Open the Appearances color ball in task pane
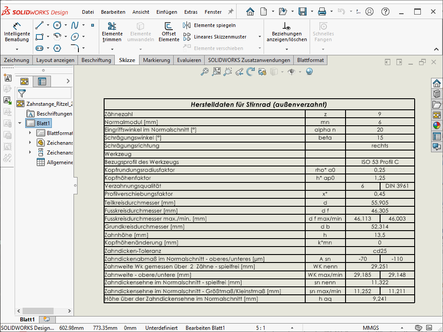The image size is (443, 332). 437,126
